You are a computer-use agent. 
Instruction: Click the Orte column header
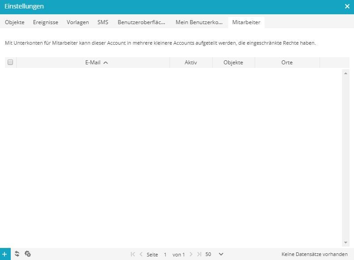(x=287, y=63)
